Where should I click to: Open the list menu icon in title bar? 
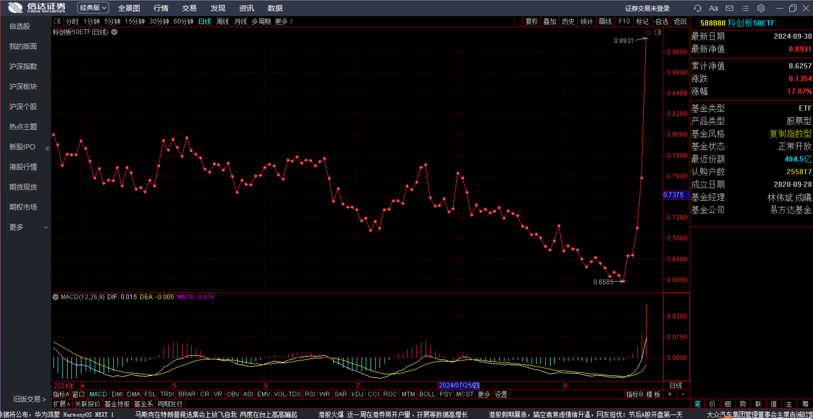click(x=745, y=8)
